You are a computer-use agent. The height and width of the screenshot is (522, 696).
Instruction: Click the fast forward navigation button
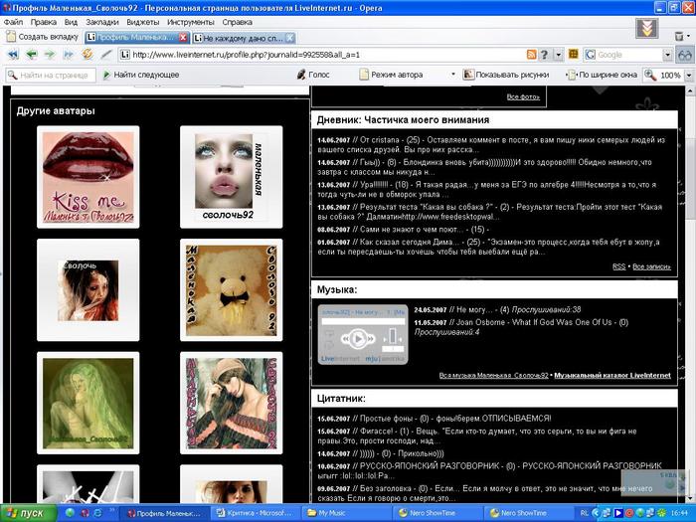pyautogui.click(x=68, y=55)
